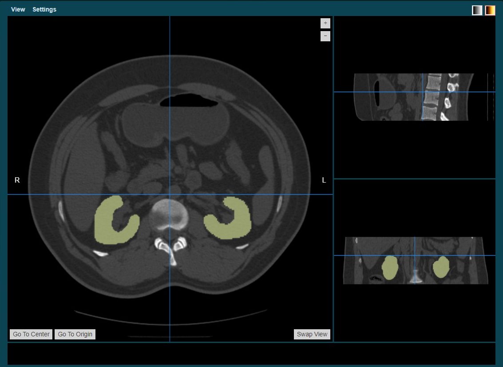Click the stomach air pocket in axial view
This screenshot has height=367, width=503.
(x=189, y=100)
